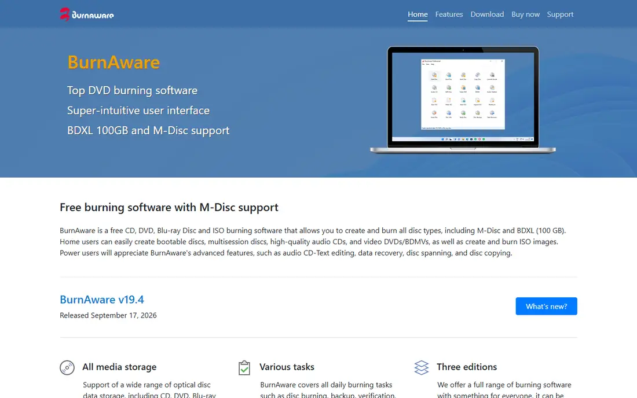637x398 pixels.
Task: Click the Released September 17, 2026 text
Action: 108,315
